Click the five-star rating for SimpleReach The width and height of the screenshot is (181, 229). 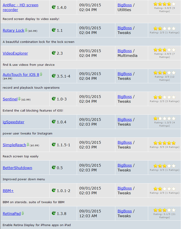(164, 143)
